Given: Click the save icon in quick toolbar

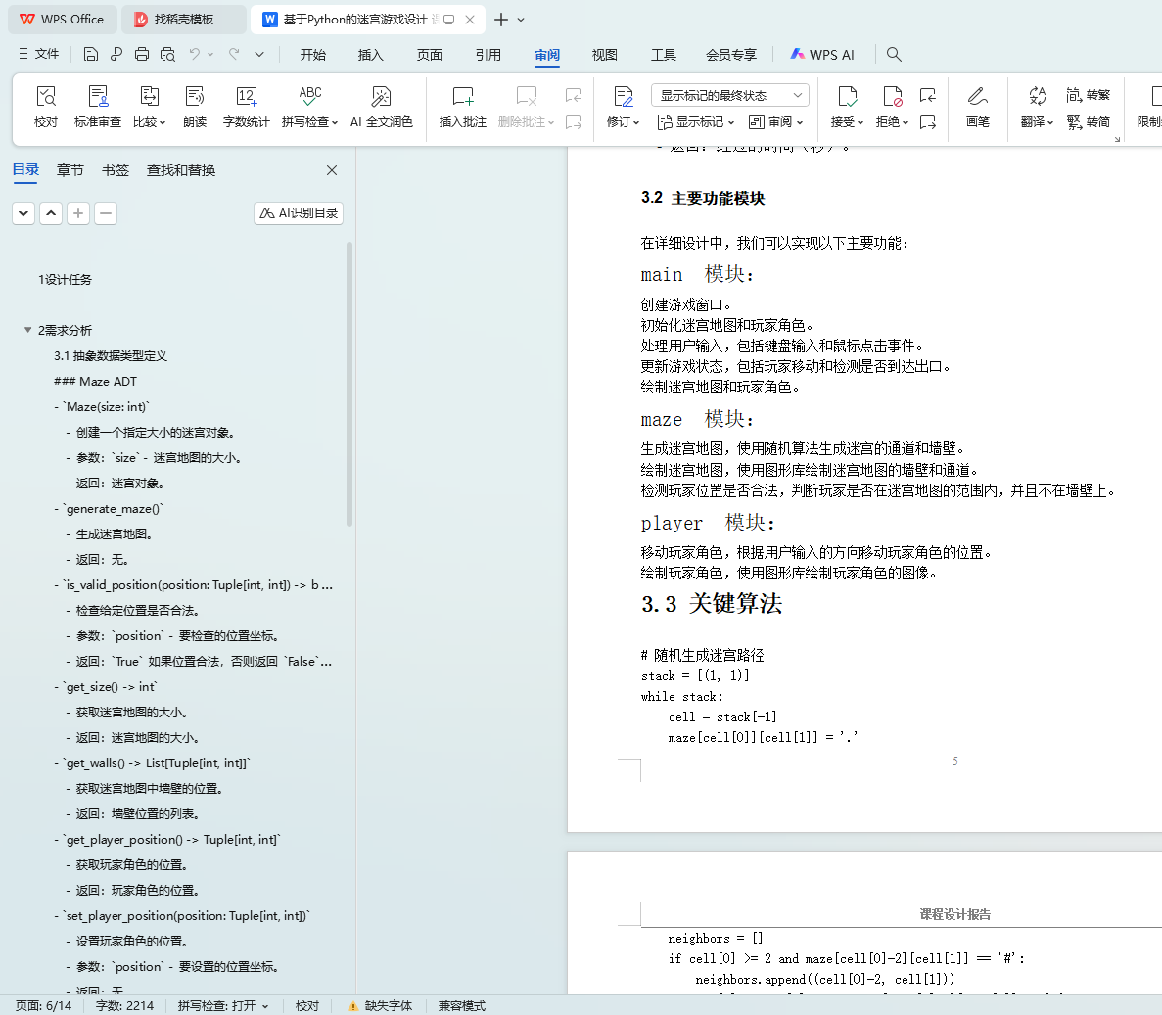Looking at the screenshot, I should [x=90, y=54].
